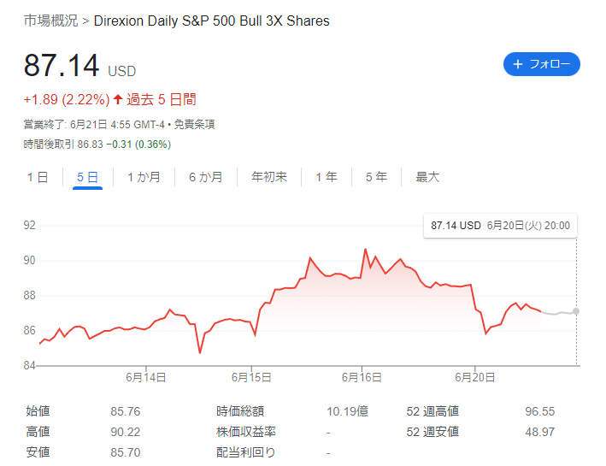606x466 pixels.
Task: Click the plus icon on follow button
Action: coord(518,64)
